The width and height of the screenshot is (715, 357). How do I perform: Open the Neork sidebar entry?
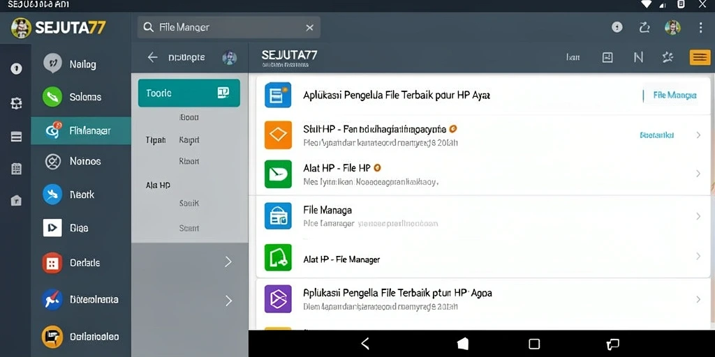click(x=81, y=195)
